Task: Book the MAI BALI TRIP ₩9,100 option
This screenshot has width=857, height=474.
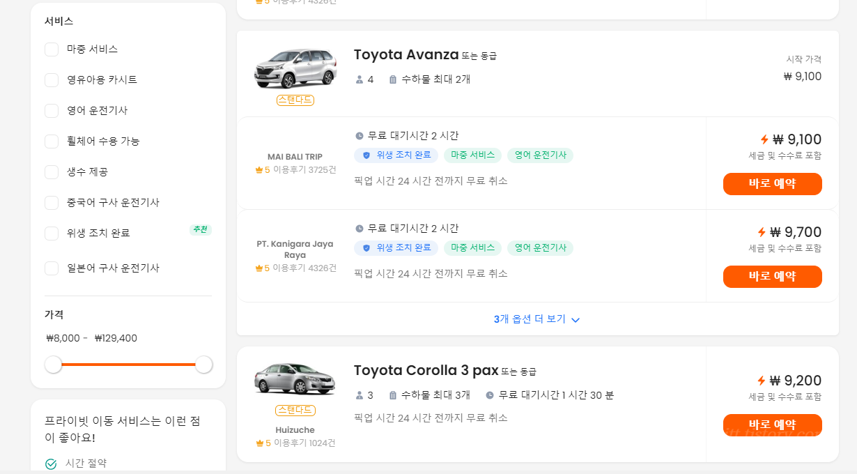Action: [773, 184]
